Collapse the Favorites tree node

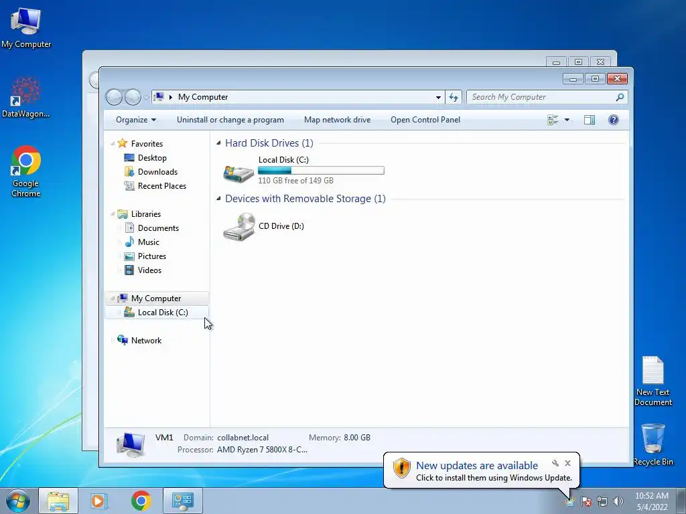pyautogui.click(x=113, y=144)
